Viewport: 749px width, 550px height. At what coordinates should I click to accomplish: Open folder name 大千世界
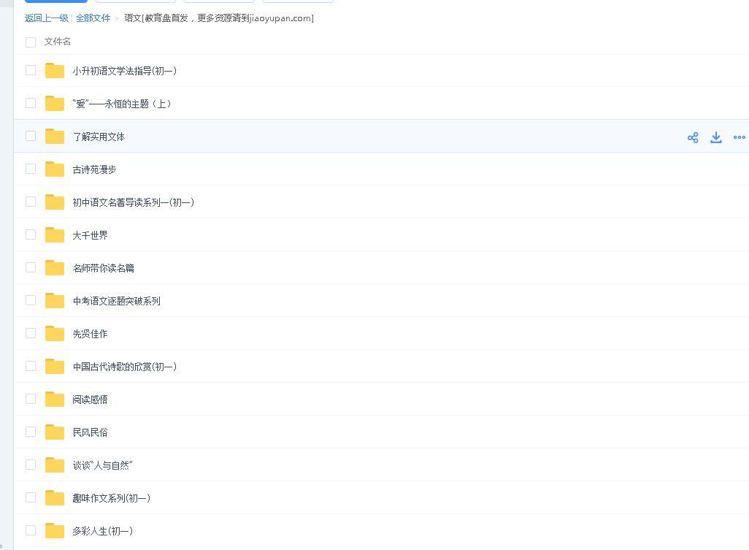pos(90,235)
